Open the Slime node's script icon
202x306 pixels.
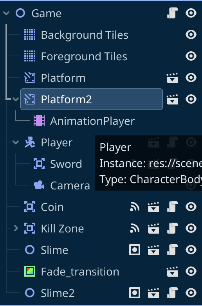(x=172, y=250)
